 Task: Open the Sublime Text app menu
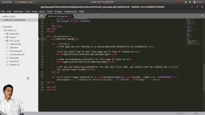[x=25, y=2]
